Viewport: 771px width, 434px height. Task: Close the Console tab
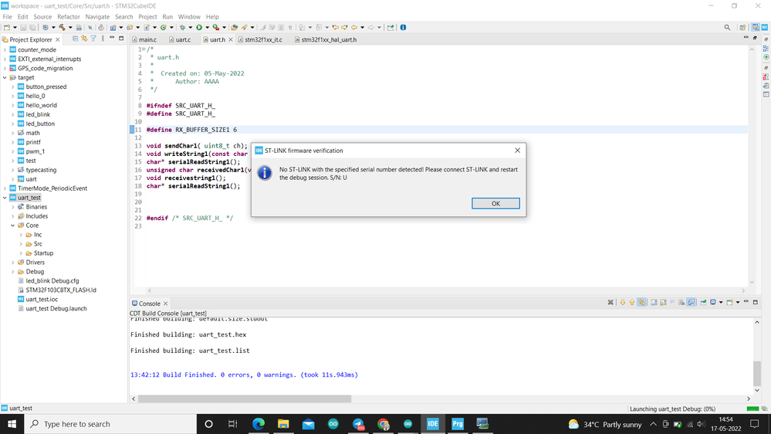coord(166,303)
